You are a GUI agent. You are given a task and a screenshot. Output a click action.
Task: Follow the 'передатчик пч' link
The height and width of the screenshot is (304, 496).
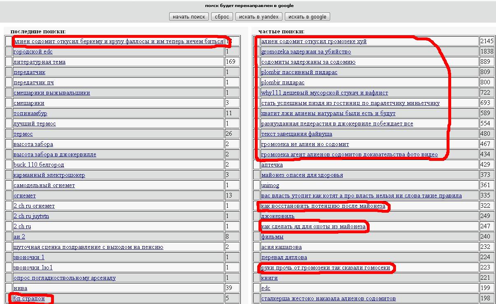pyautogui.click(x=34, y=83)
